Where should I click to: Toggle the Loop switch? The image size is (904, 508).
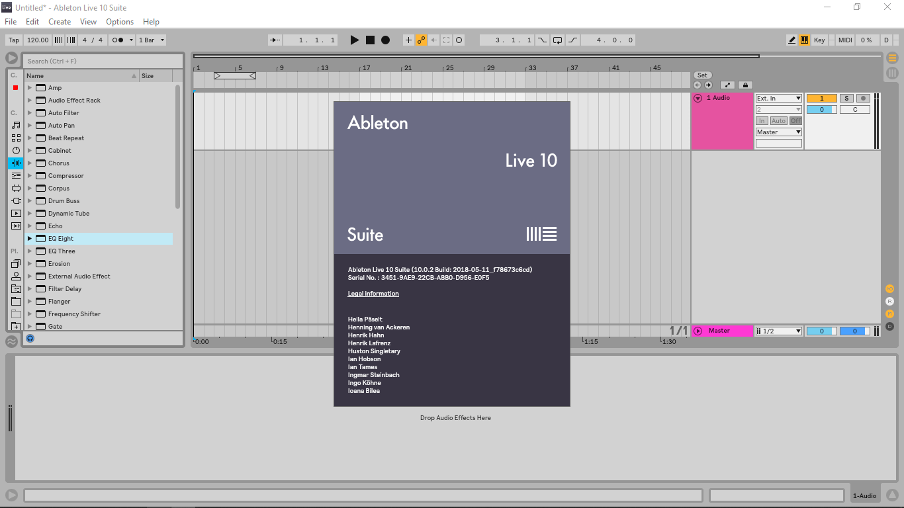(x=557, y=40)
